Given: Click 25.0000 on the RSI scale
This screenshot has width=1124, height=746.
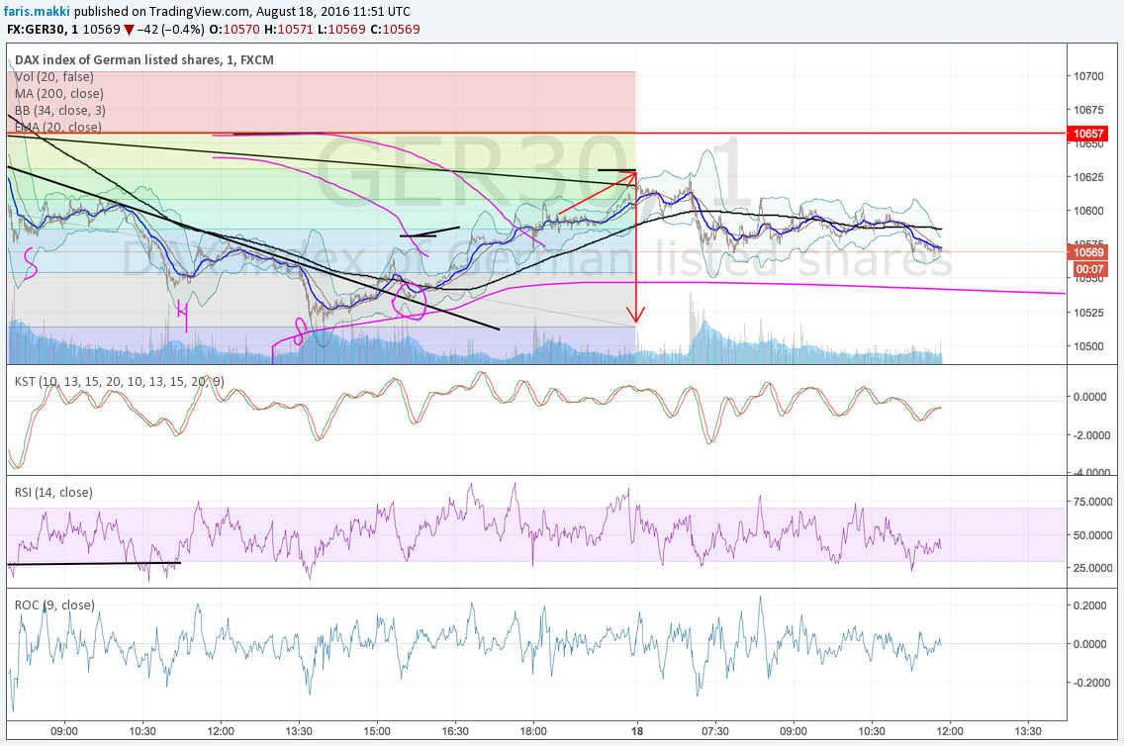Looking at the screenshot, I should point(1092,568).
